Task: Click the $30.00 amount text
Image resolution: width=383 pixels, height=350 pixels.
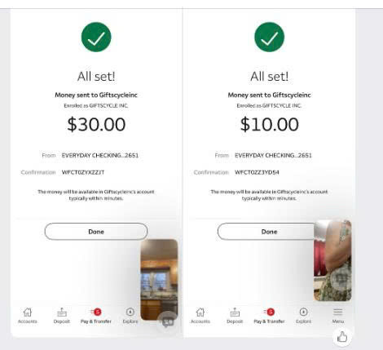Action: (96, 124)
